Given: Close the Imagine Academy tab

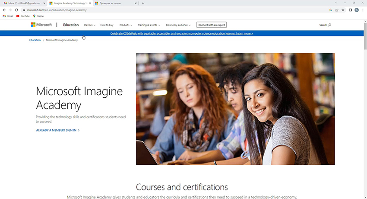Looking at the screenshot, I should [x=90, y=3].
